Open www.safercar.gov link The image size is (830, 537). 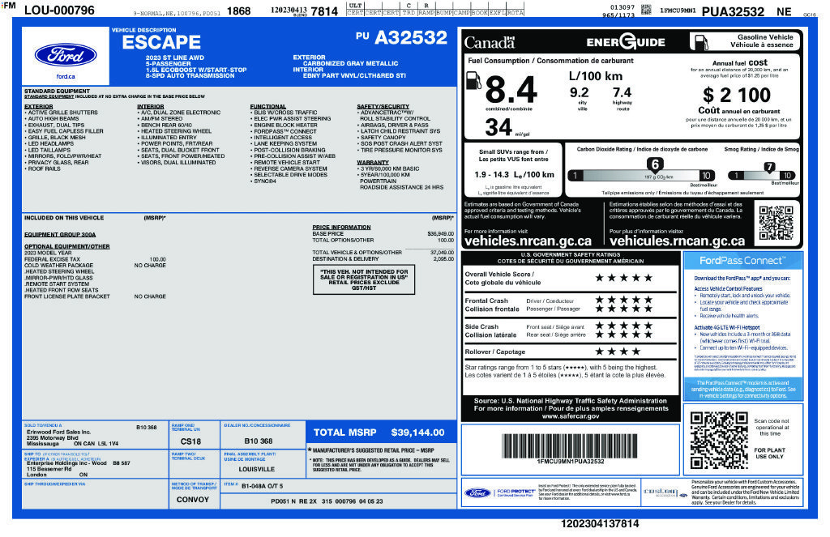[571, 416]
